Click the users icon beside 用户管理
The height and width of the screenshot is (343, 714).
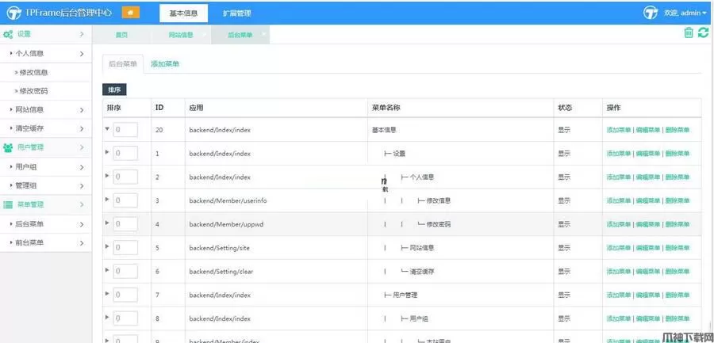(8, 147)
